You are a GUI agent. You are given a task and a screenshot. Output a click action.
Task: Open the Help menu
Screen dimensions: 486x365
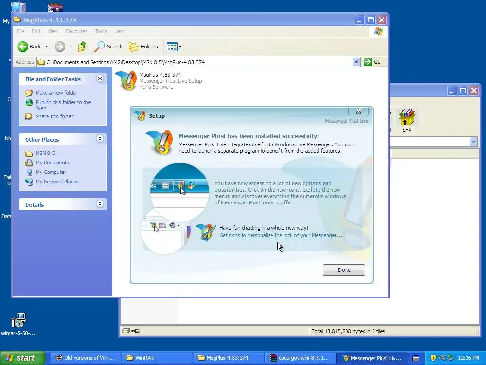pos(119,31)
